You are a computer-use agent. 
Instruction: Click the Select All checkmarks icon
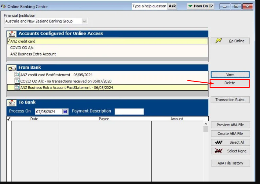[x=218, y=142]
